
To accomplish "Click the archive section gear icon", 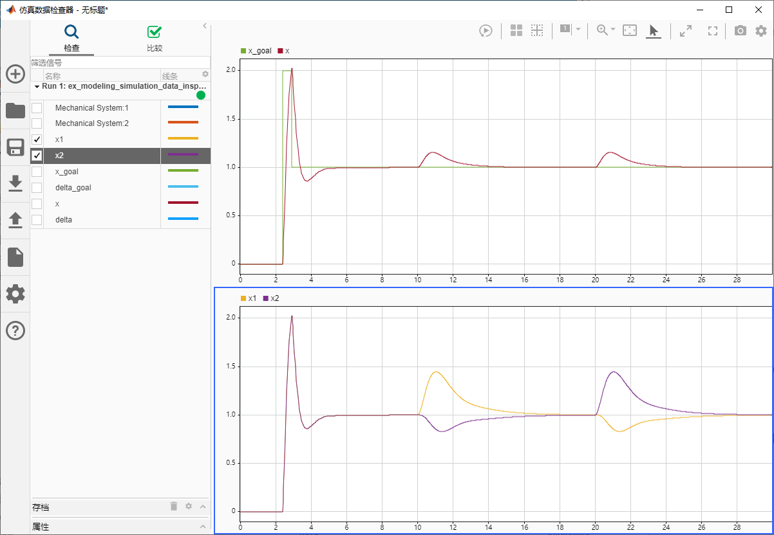I will coord(189,506).
